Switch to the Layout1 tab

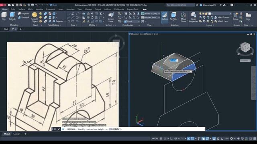[x=17, y=134]
